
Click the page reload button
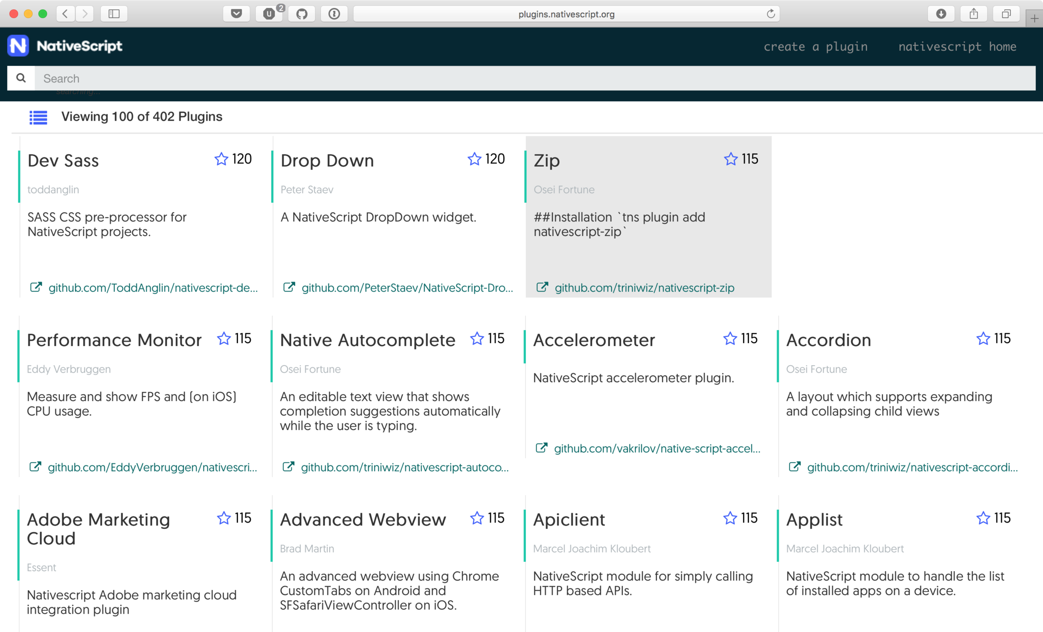770,14
